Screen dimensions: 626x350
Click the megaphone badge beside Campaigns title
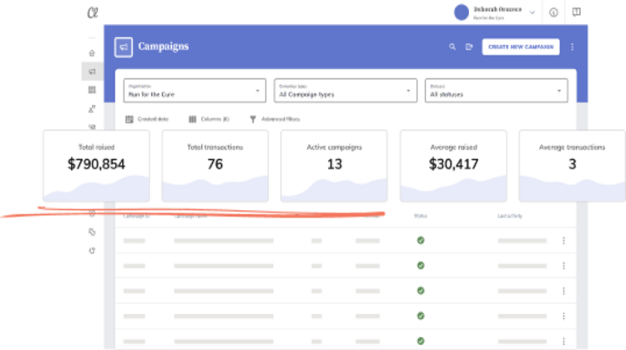coord(124,47)
